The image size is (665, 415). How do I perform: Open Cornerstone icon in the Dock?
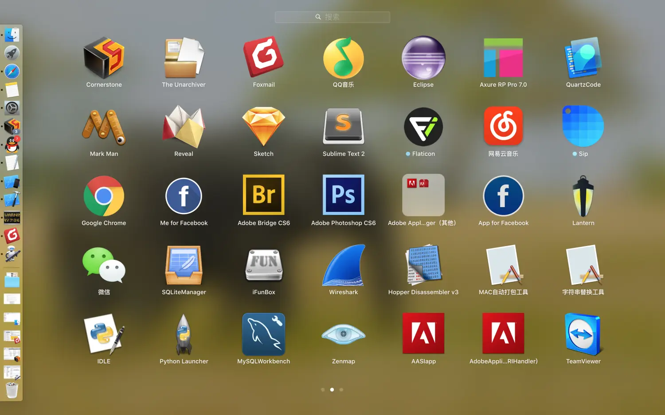pyautogui.click(x=12, y=126)
